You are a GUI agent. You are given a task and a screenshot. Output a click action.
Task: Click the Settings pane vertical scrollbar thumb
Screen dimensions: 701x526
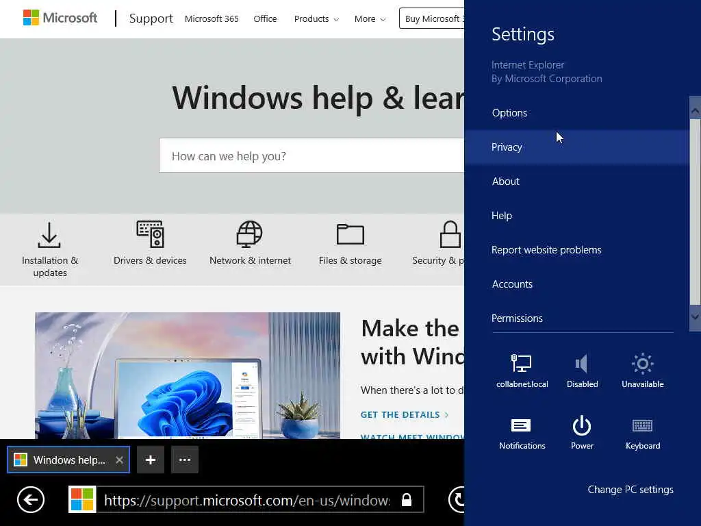[x=695, y=211]
